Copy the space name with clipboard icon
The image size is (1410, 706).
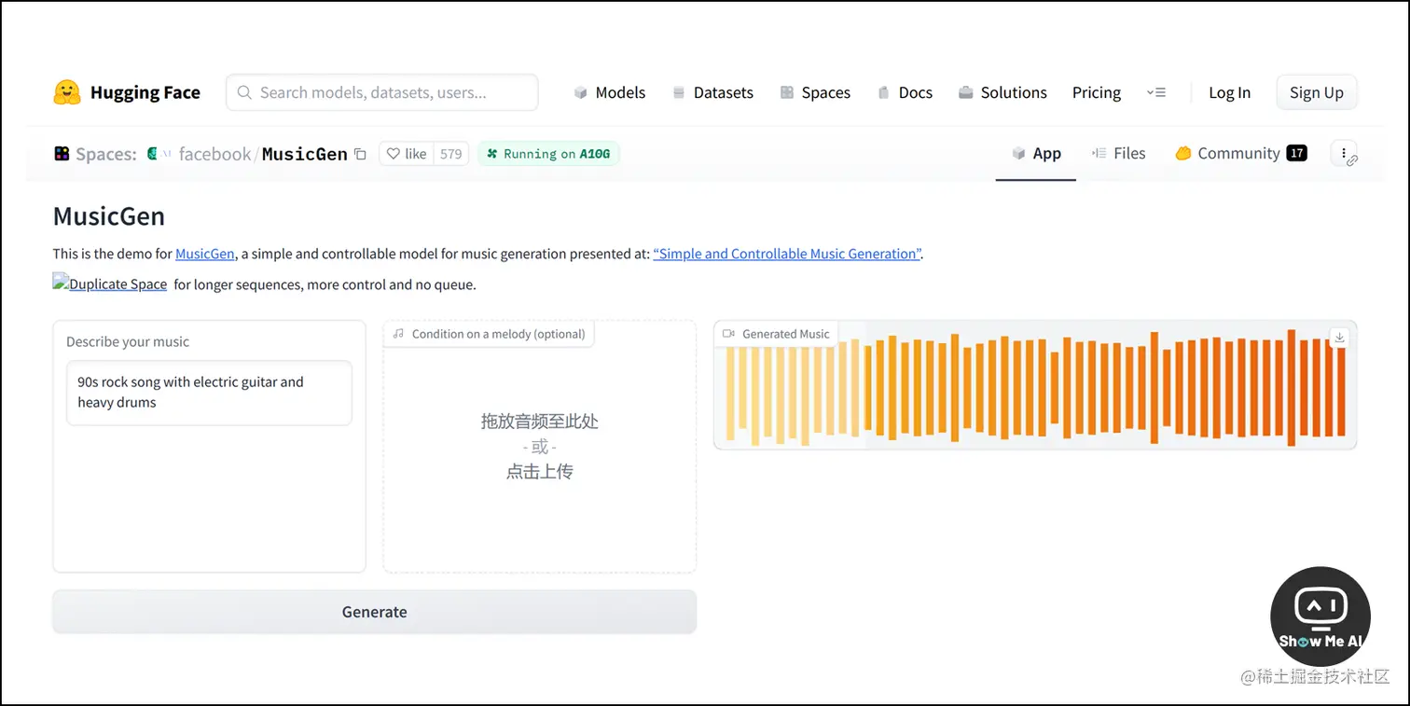click(361, 154)
